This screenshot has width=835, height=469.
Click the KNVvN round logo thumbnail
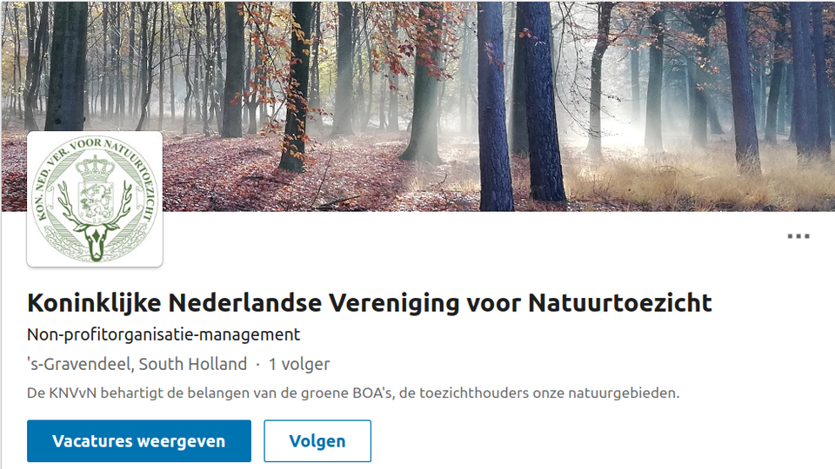tap(95, 199)
